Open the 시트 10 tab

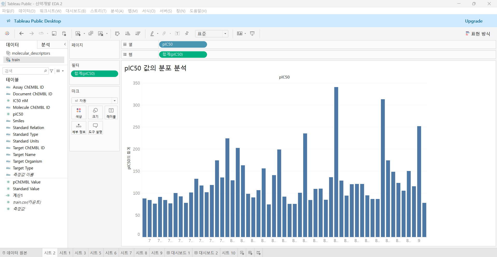[229, 253]
